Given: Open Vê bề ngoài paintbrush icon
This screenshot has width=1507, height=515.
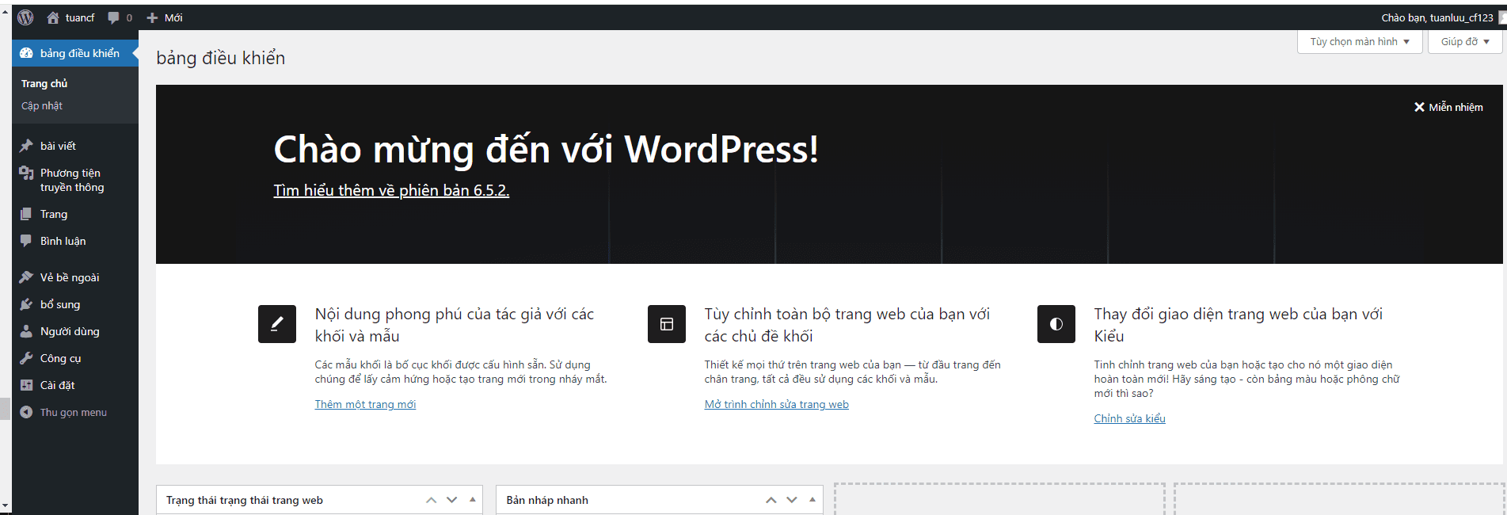Looking at the screenshot, I should [26, 277].
